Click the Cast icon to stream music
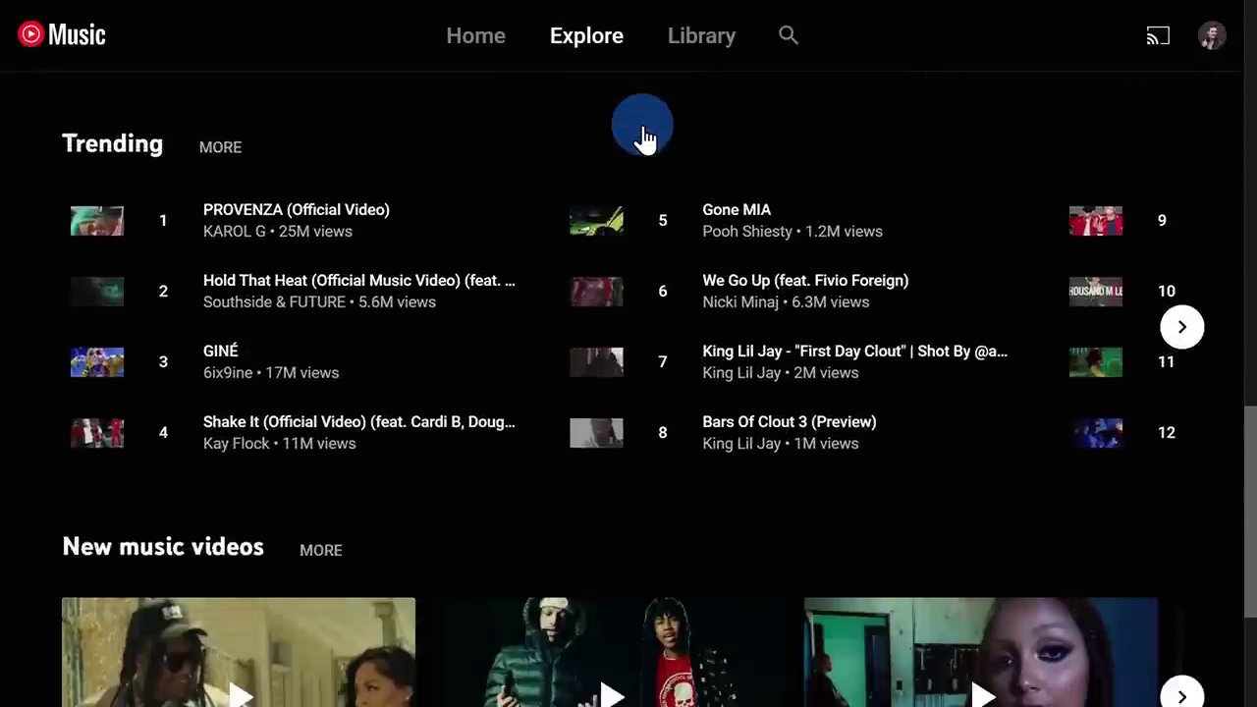1257x707 pixels. click(1158, 35)
